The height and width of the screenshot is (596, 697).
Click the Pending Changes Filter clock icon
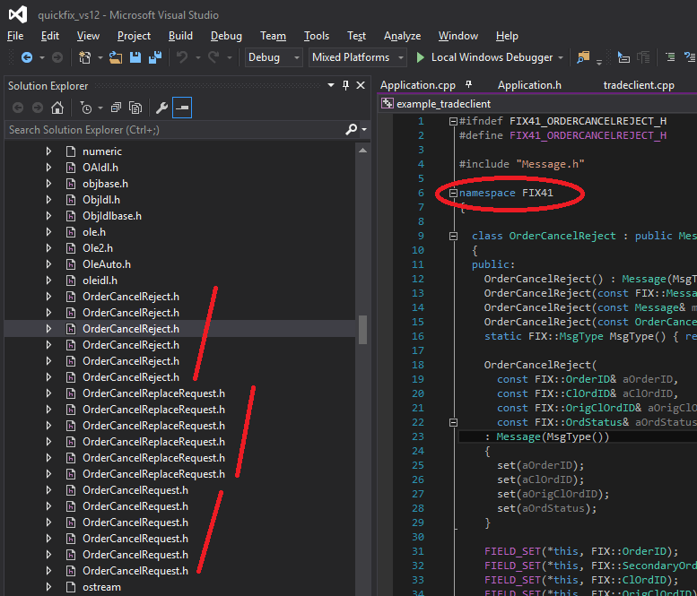[86, 108]
